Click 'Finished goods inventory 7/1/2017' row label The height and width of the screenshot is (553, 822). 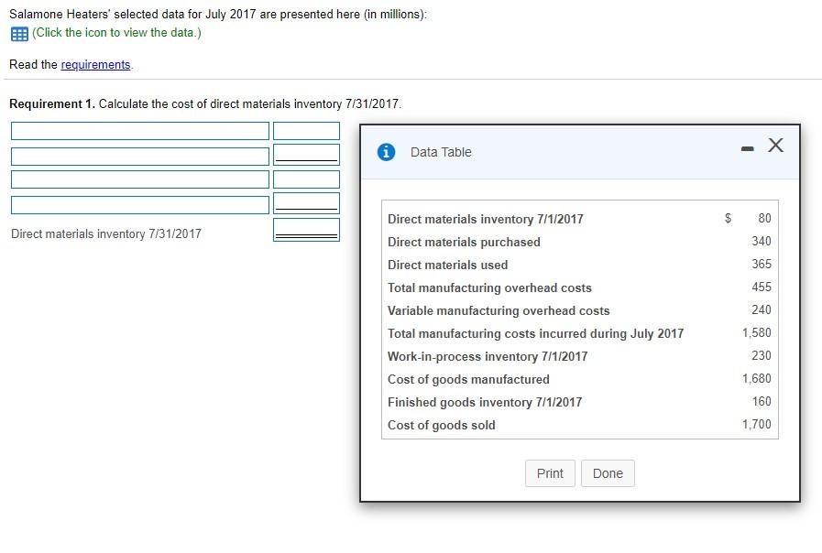(x=485, y=402)
